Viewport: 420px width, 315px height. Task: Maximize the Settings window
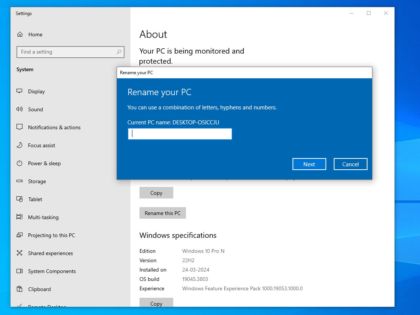(369, 13)
